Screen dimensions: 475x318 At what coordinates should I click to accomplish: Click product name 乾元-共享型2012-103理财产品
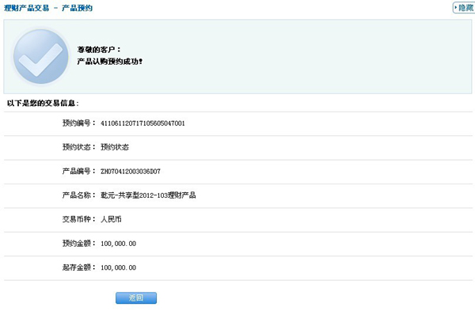[x=148, y=195]
